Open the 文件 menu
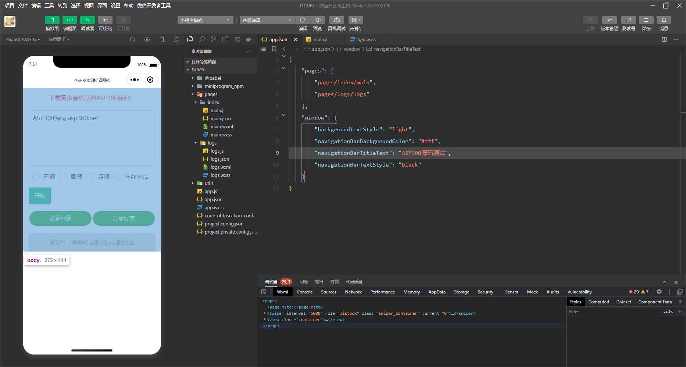 click(23, 6)
